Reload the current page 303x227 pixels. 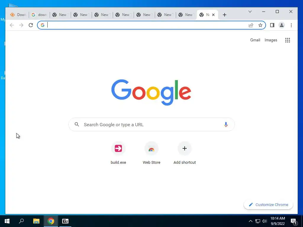pyautogui.click(x=31, y=25)
